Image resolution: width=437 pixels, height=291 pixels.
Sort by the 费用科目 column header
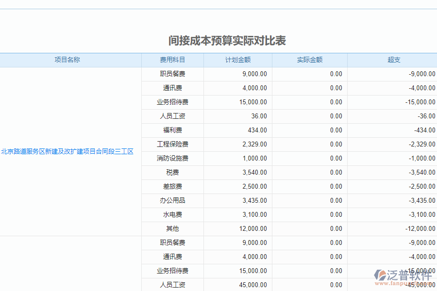pyautogui.click(x=172, y=60)
